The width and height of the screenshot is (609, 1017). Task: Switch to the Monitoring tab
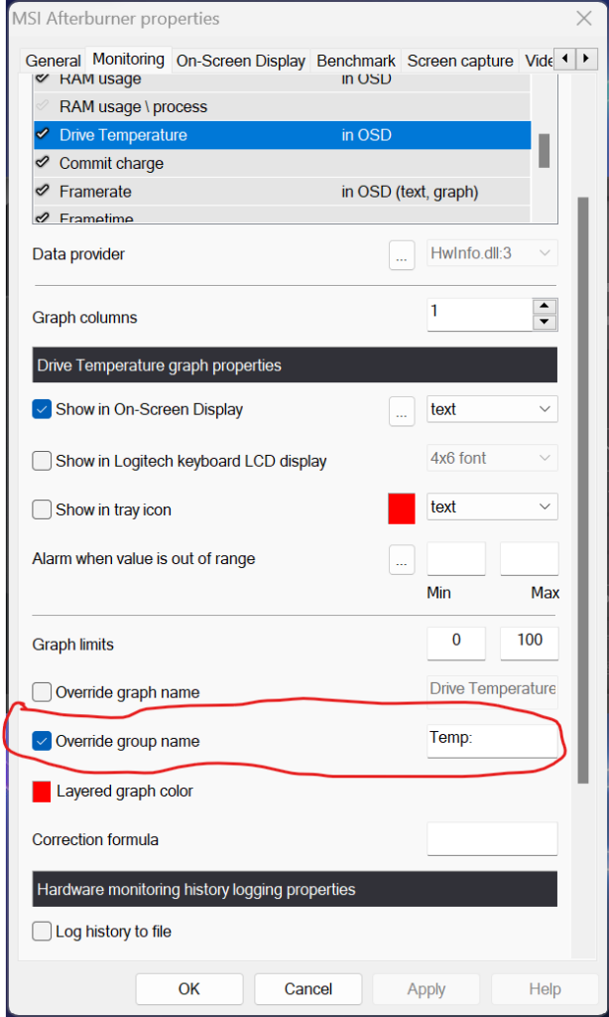click(x=128, y=60)
